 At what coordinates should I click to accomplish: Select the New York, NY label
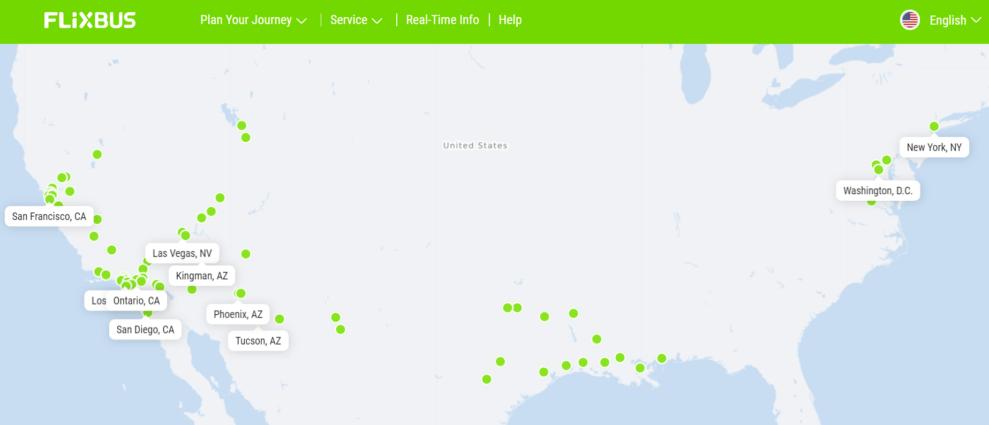[934, 147]
